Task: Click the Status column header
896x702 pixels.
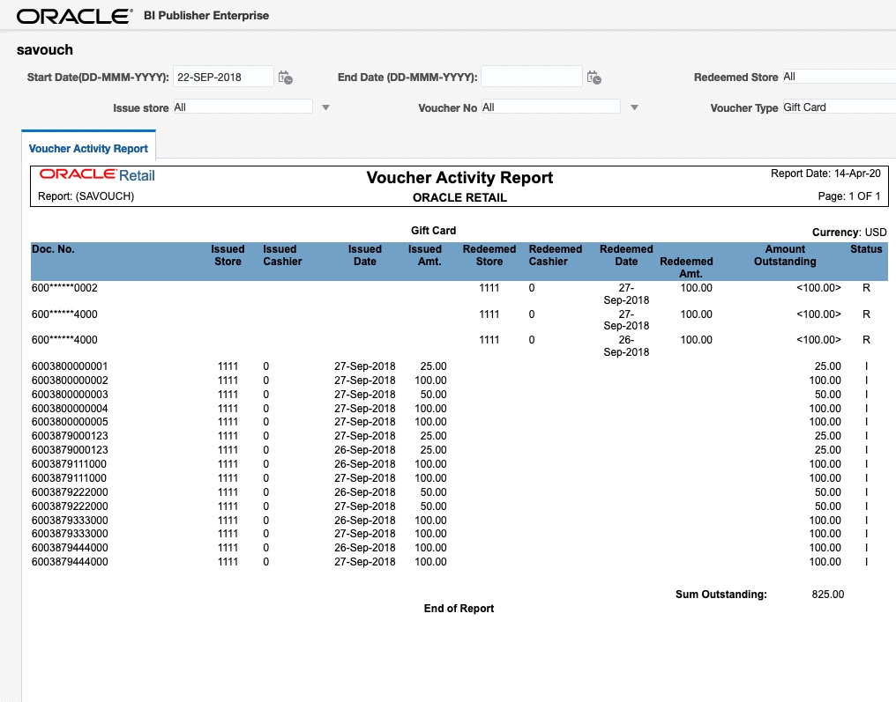Action: [865, 249]
